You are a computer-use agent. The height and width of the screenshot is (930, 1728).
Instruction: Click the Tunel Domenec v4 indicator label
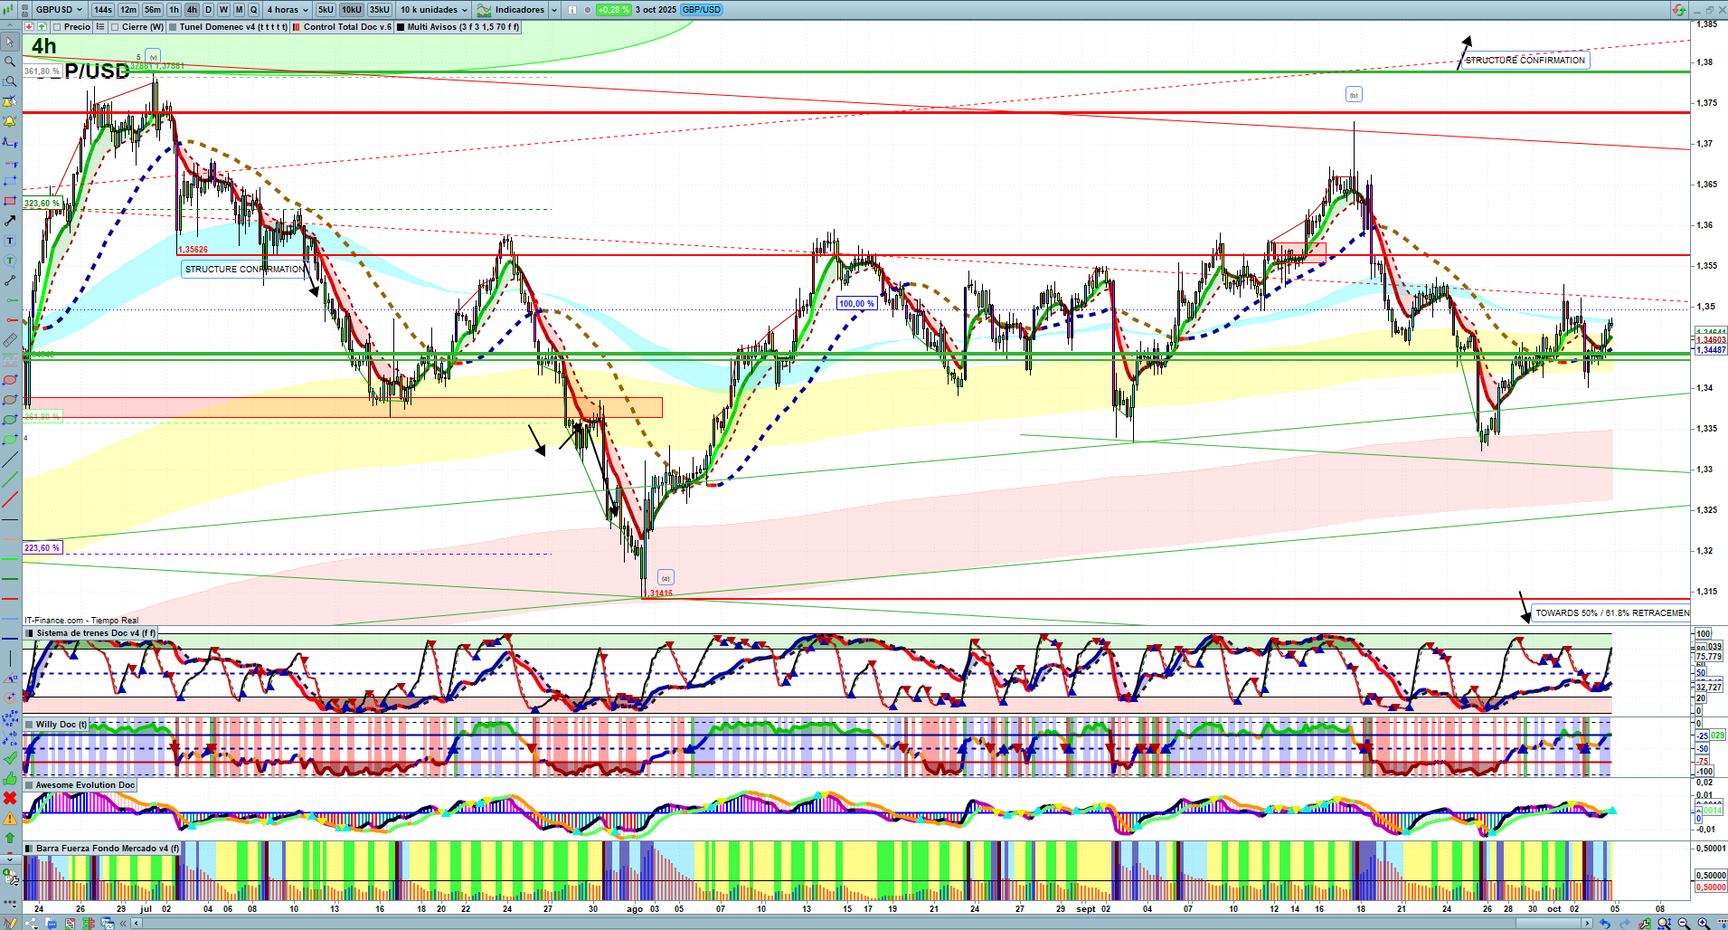(232, 27)
